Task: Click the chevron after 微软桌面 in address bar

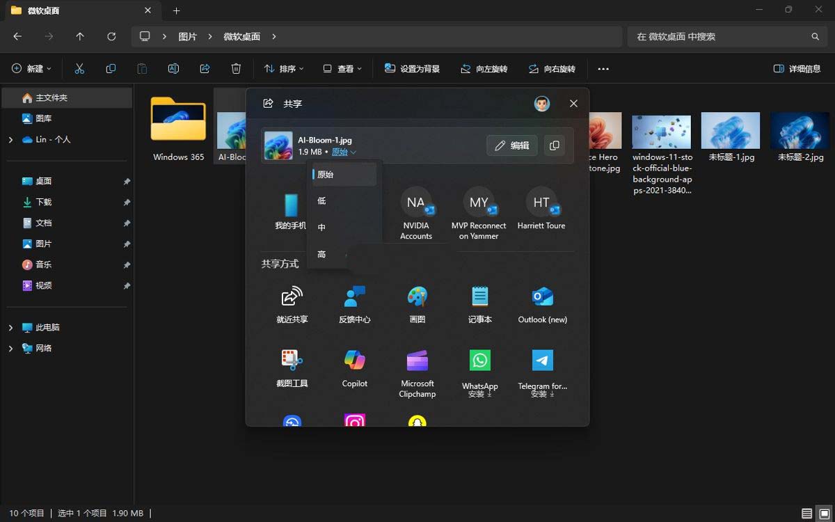Action: [274, 36]
